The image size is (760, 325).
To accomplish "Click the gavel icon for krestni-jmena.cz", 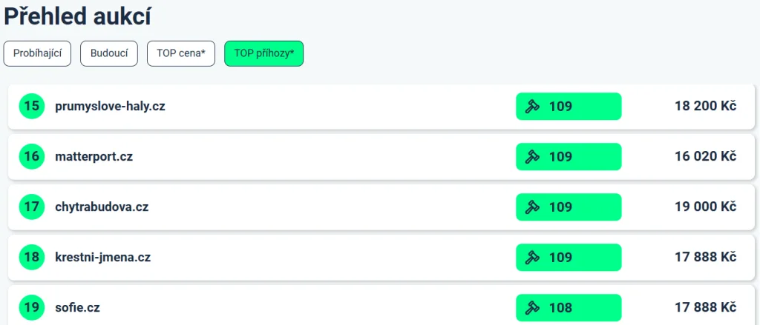I will tap(531, 257).
